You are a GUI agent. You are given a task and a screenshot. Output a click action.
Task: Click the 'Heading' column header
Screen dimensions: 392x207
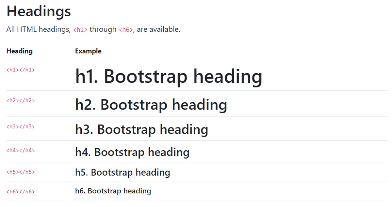click(x=20, y=51)
